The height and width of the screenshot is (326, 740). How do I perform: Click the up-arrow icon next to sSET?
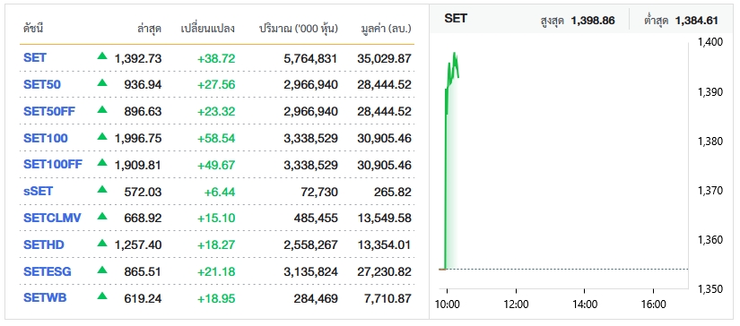tap(102, 189)
